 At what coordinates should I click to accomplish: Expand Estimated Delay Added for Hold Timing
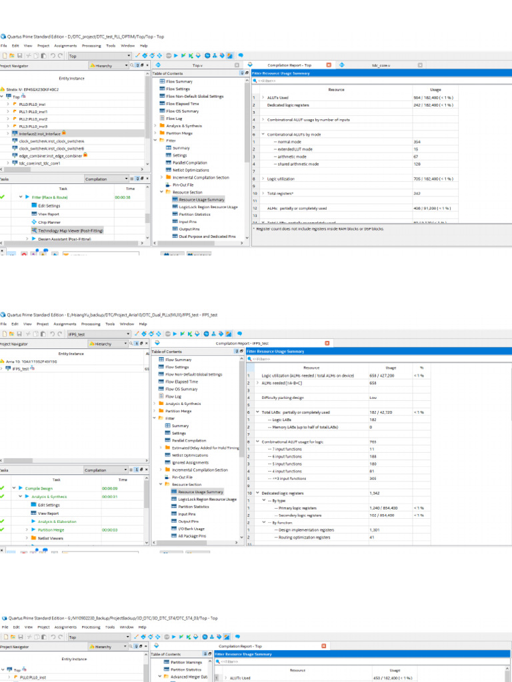pos(159,448)
